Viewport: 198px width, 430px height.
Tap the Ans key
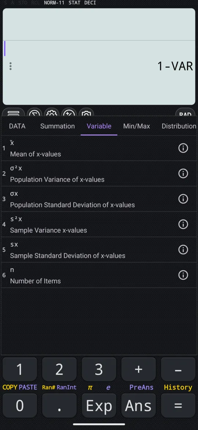pyautogui.click(x=138, y=406)
